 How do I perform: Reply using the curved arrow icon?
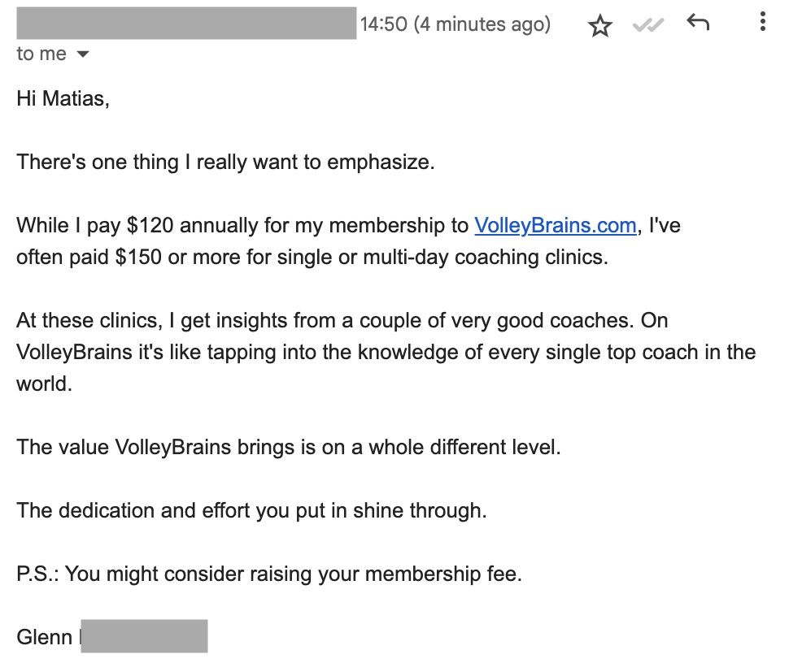tap(698, 22)
